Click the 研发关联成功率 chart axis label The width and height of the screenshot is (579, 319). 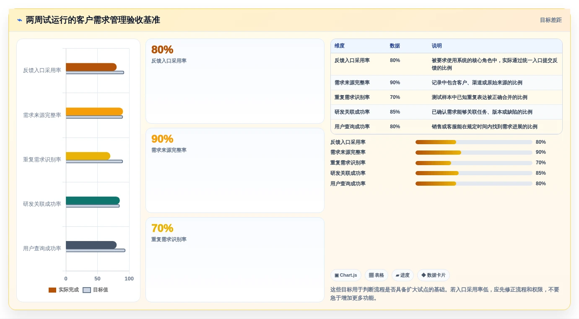pyautogui.click(x=42, y=204)
